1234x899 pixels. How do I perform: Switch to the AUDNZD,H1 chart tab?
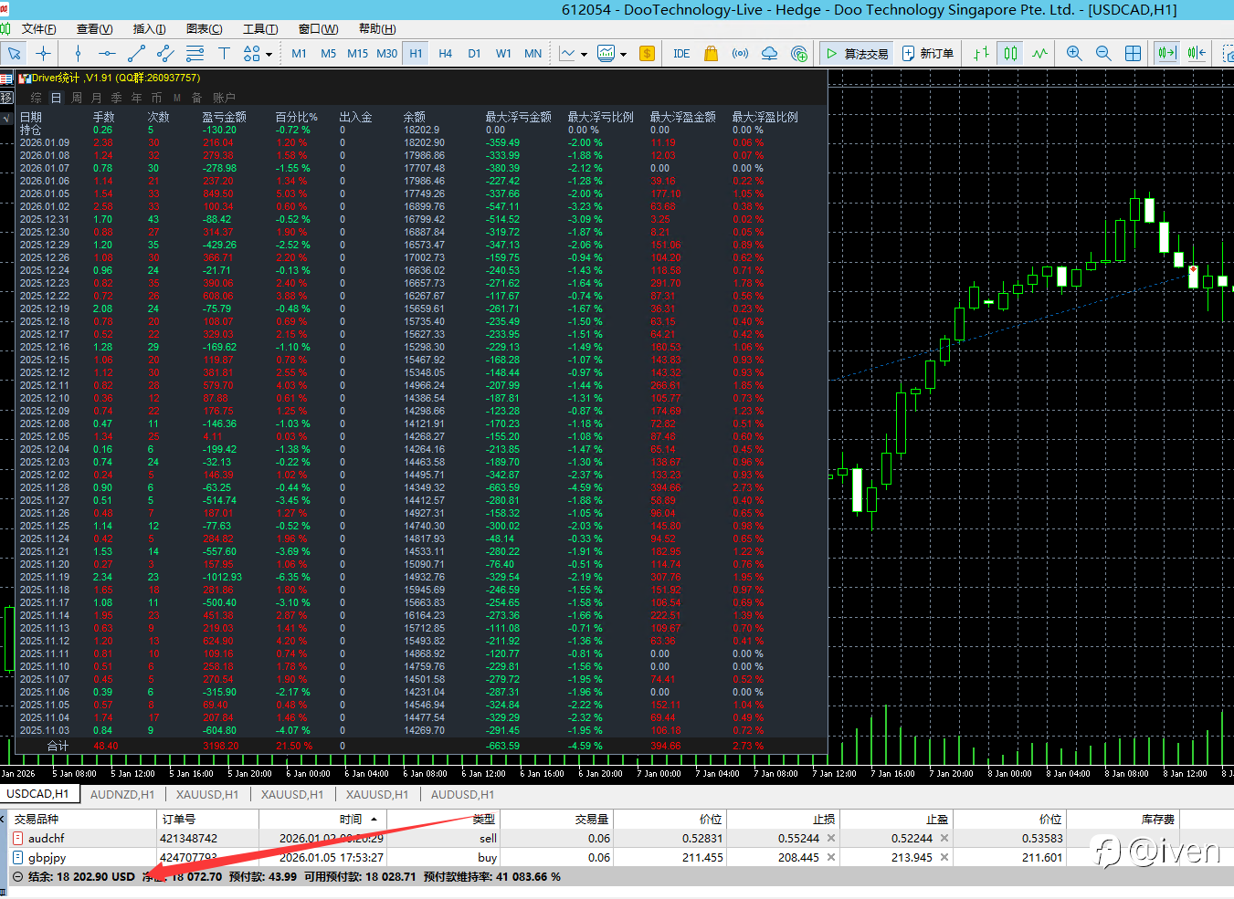point(122,794)
